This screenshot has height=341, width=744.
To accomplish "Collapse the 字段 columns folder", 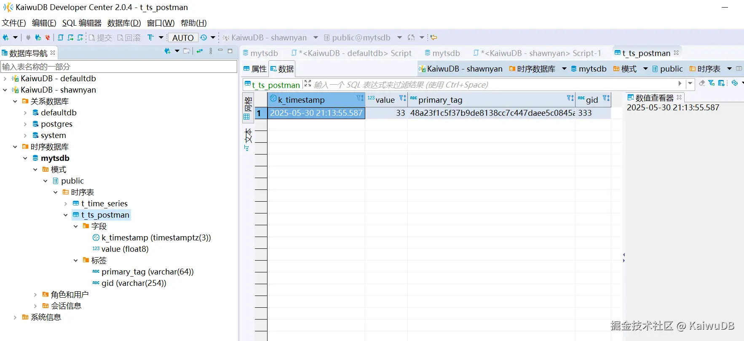I will tap(75, 226).
